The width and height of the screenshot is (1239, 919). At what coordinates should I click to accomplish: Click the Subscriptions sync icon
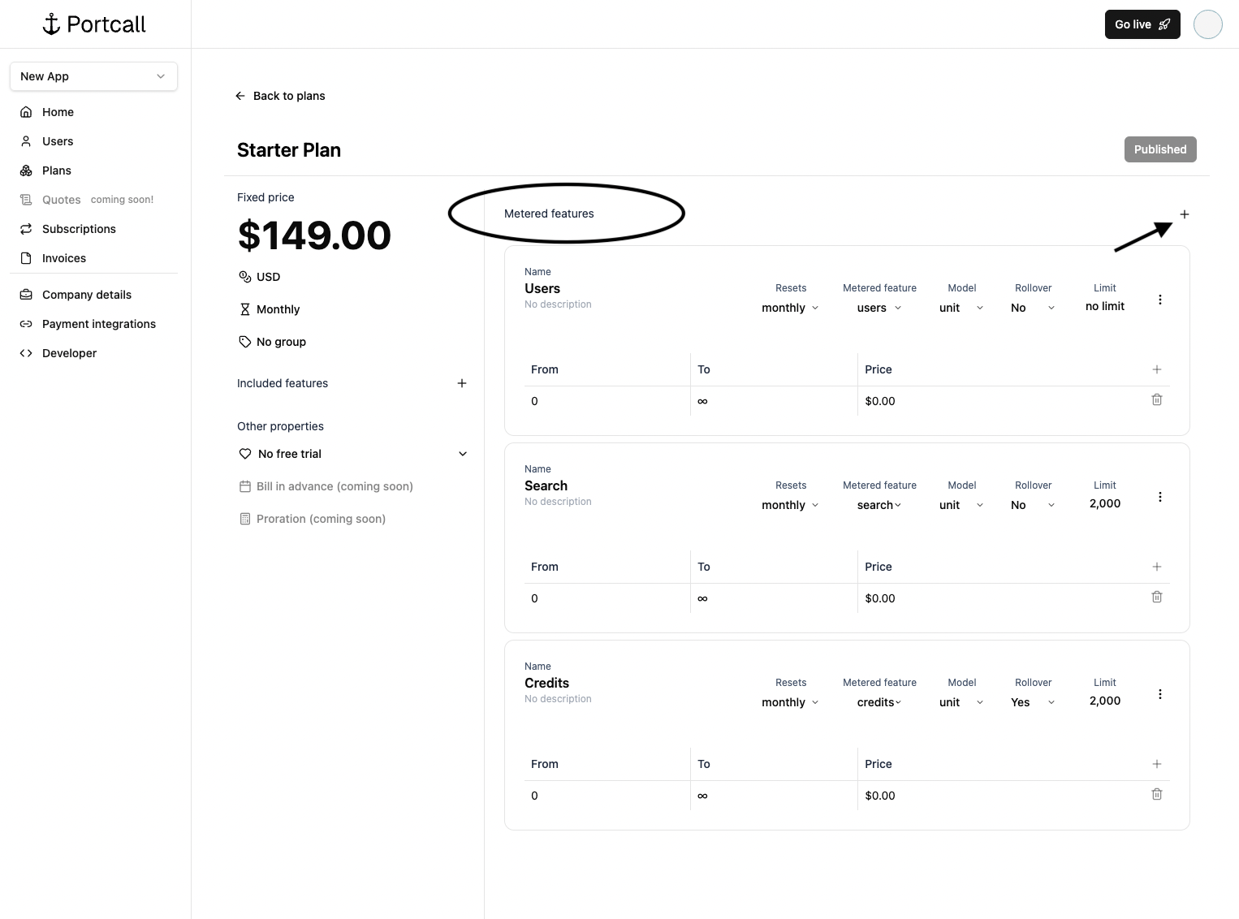pyautogui.click(x=26, y=229)
